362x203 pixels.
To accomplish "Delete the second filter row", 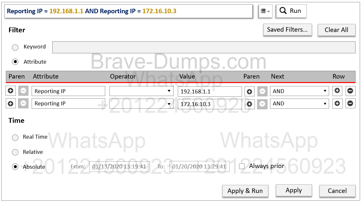I will [x=350, y=103].
